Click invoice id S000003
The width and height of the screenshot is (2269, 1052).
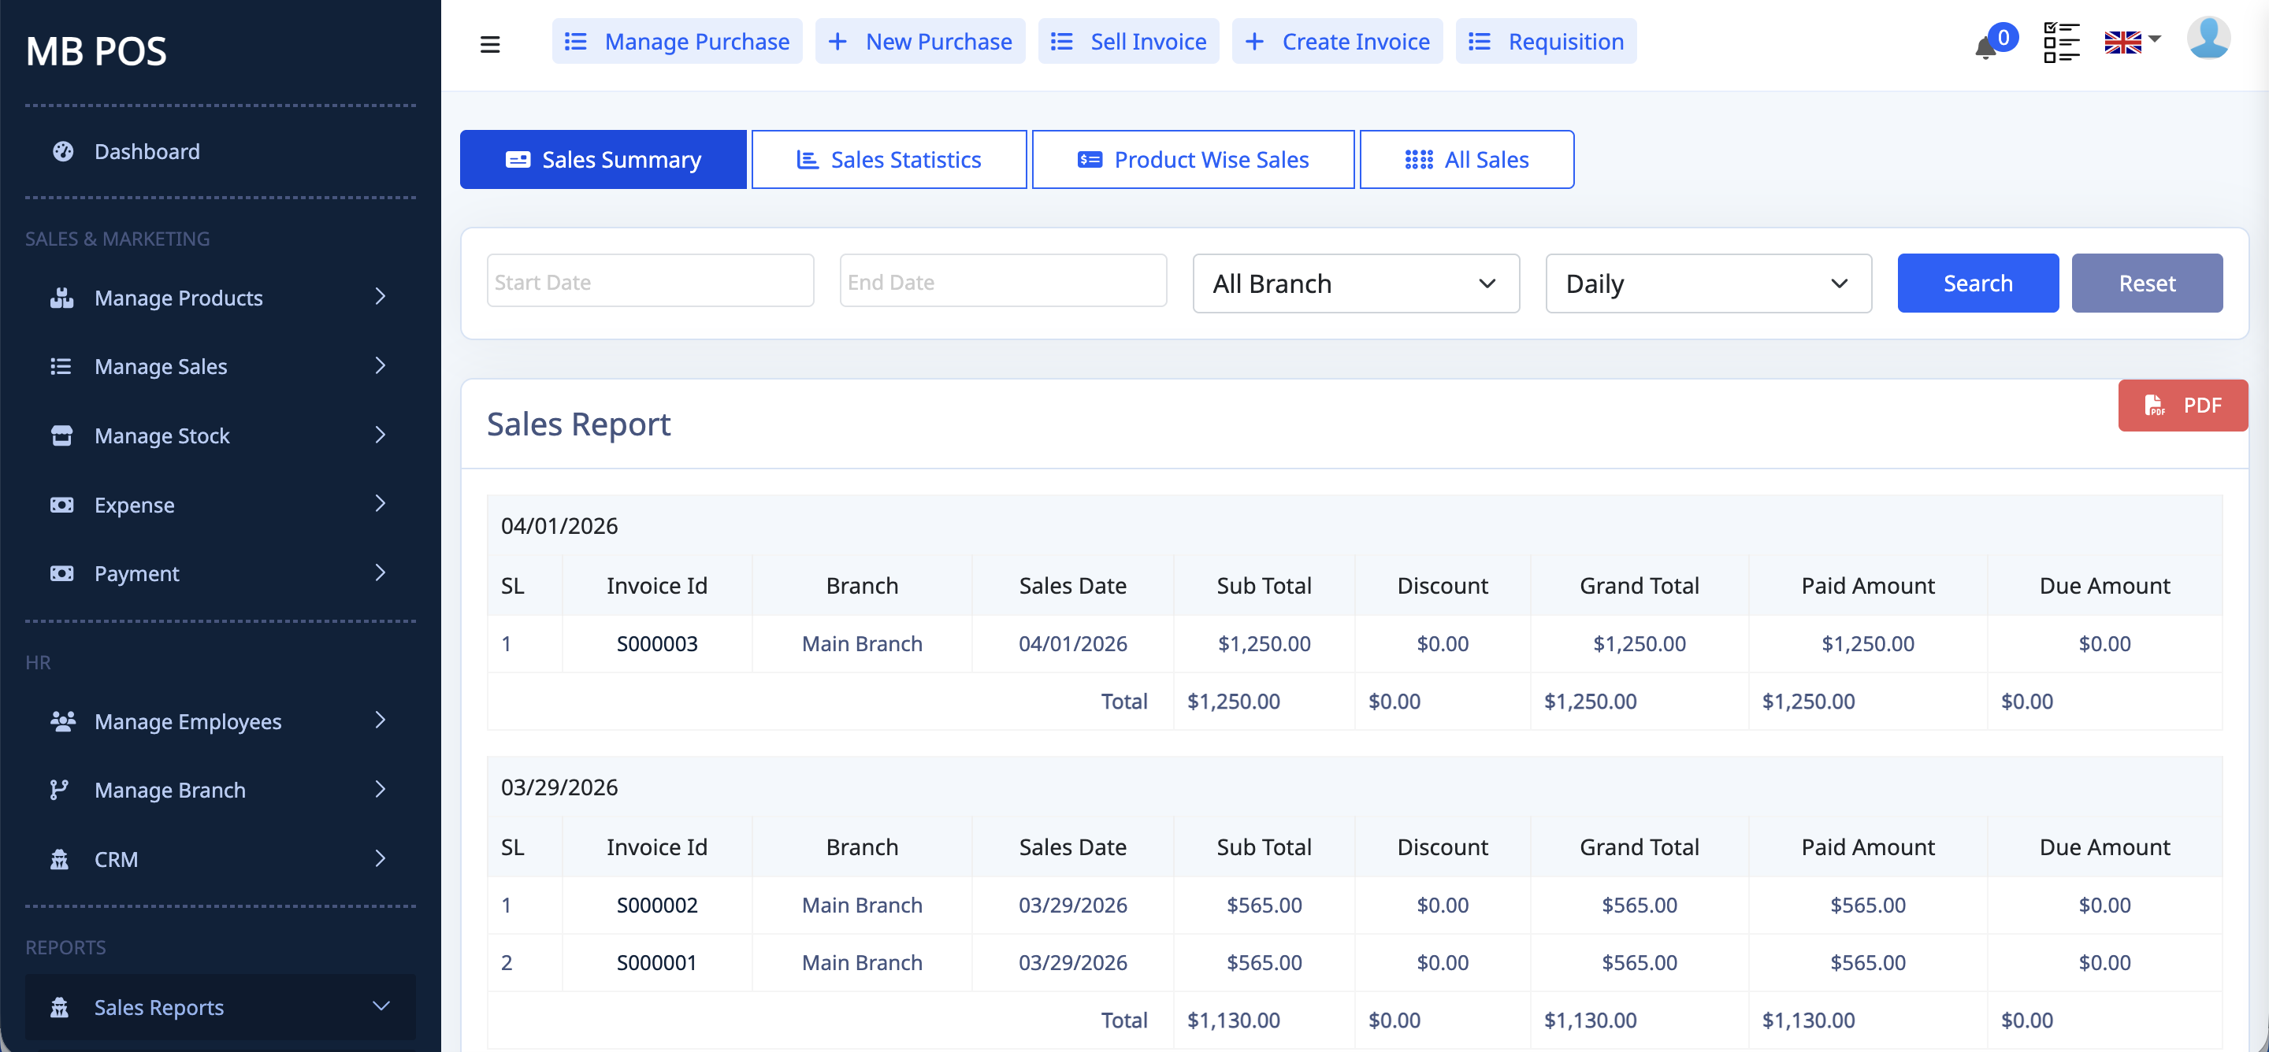click(657, 643)
